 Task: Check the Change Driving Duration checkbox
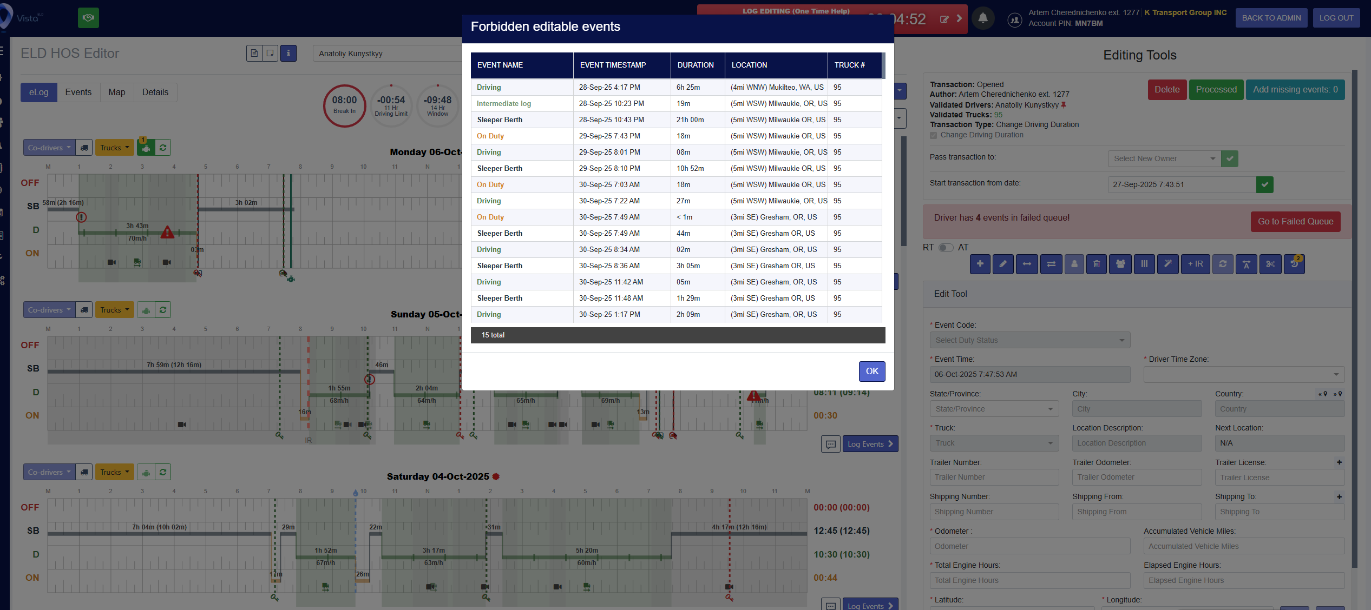[934, 135]
